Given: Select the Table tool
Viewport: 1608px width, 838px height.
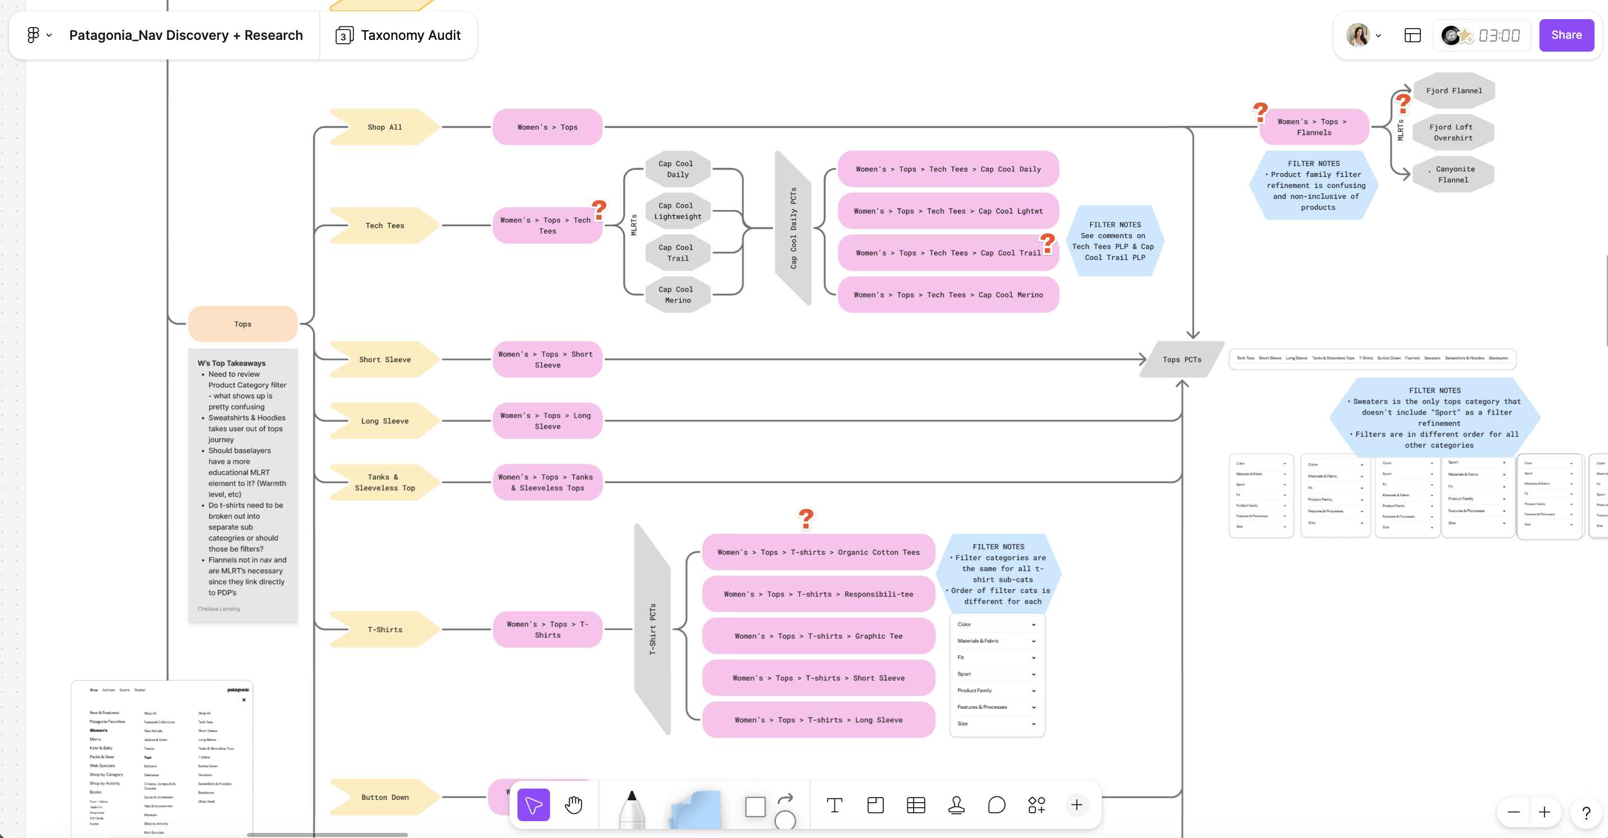Looking at the screenshot, I should [916, 805].
